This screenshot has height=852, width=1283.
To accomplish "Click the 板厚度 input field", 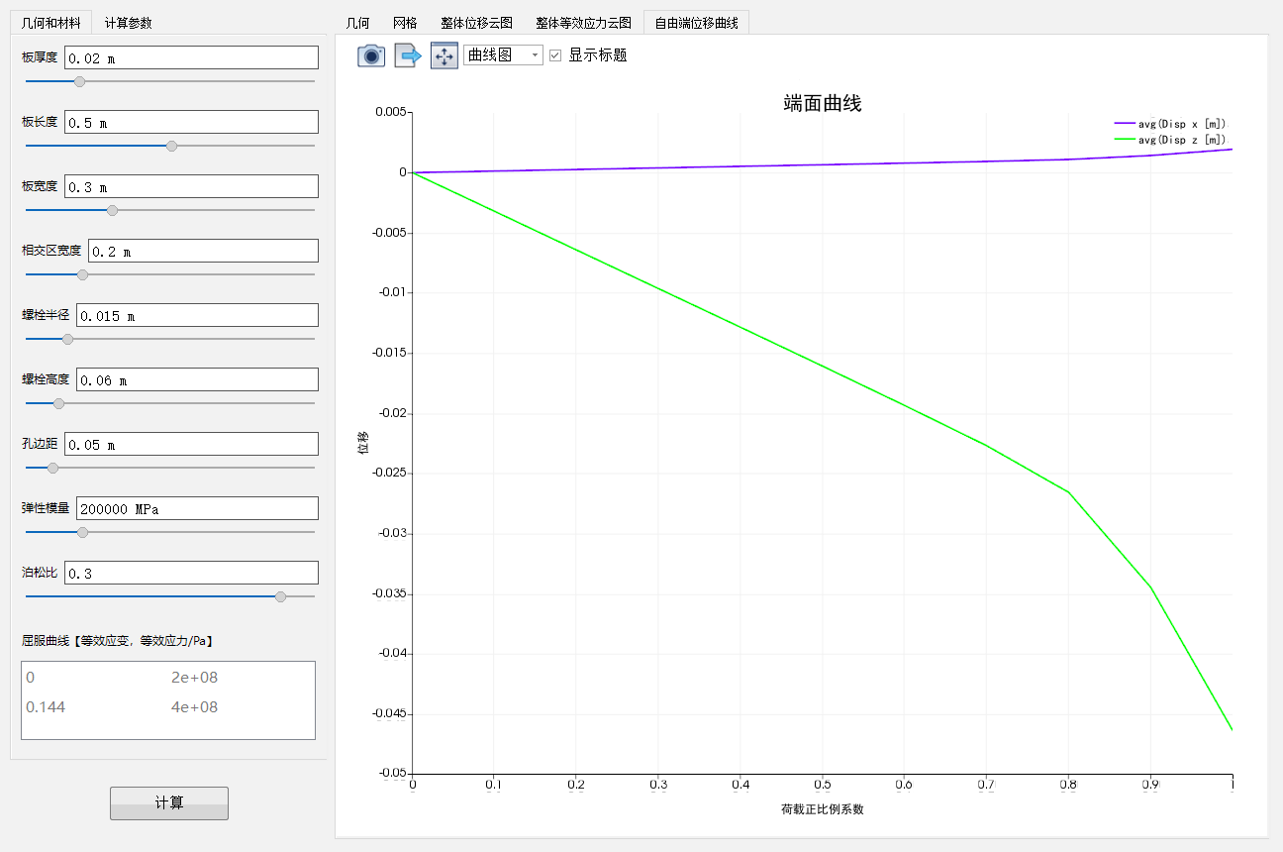I will [191, 57].
